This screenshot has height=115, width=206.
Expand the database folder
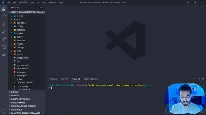(26, 30)
